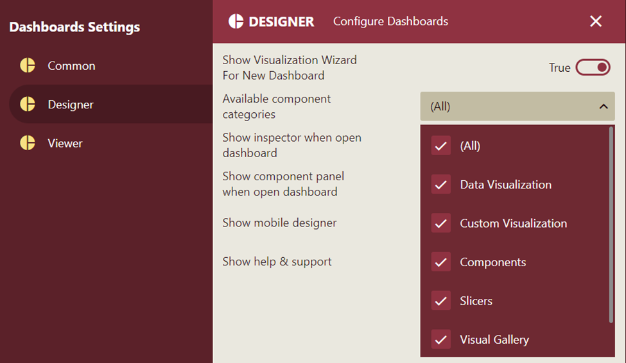Uncheck the Data Visualization checkbox

point(440,185)
